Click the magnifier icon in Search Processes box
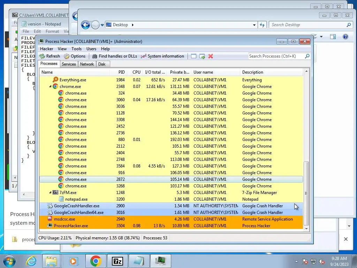This screenshot has width=357, height=268. (307, 56)
